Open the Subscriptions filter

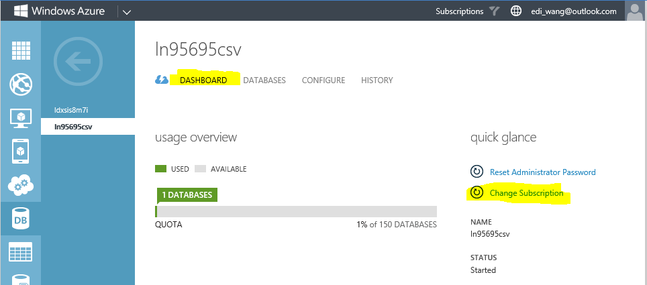tap(459, 11)
